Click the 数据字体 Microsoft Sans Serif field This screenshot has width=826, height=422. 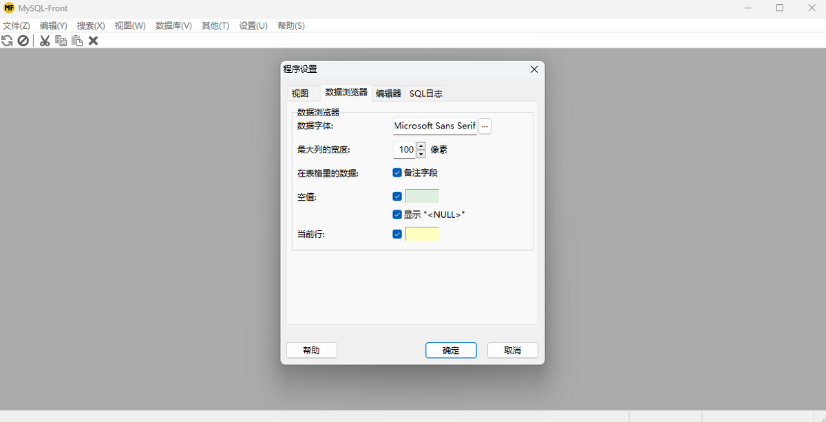click(x=434, y=126)
